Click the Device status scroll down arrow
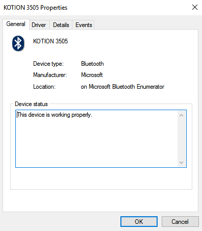Image resolution: width=202 pixels, height=231 pixels. [x=181, y=163]
